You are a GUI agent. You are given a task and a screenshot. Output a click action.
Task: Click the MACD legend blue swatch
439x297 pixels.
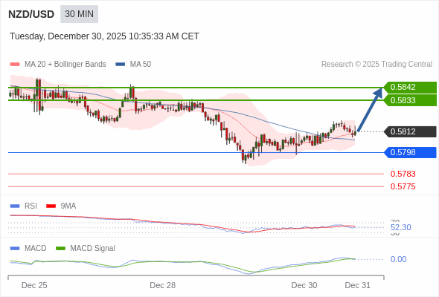pyautogui.click(x=15, y=249)
